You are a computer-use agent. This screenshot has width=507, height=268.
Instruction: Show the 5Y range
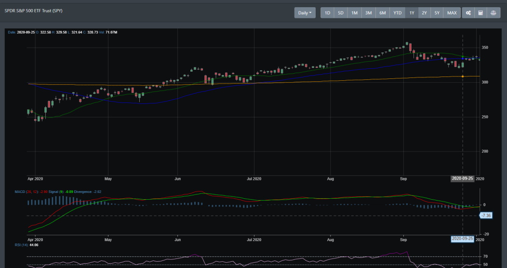437,13
